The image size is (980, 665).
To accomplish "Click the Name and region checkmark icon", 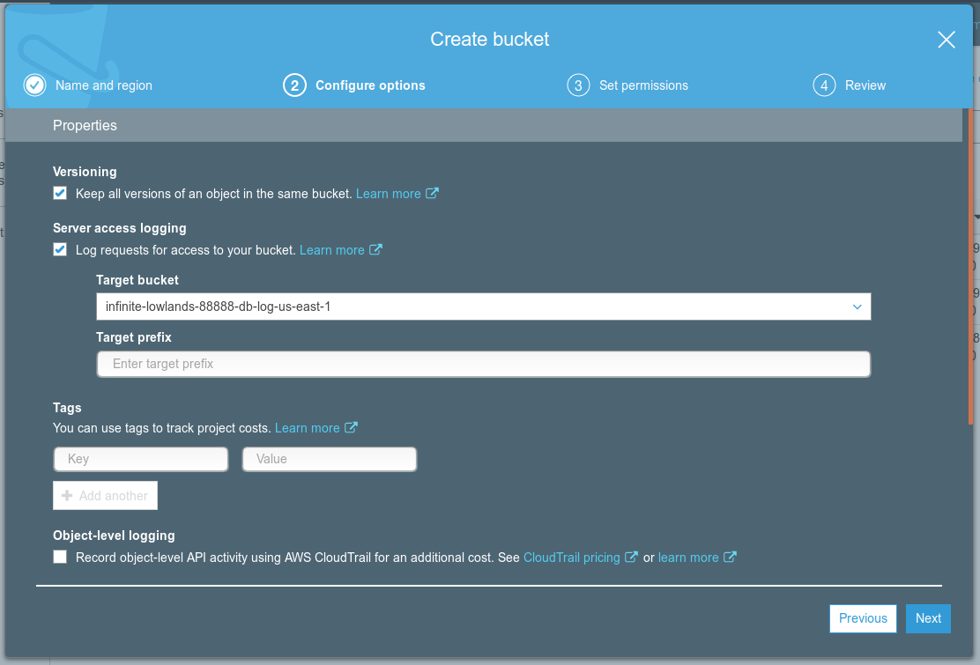I will [35, 85].
